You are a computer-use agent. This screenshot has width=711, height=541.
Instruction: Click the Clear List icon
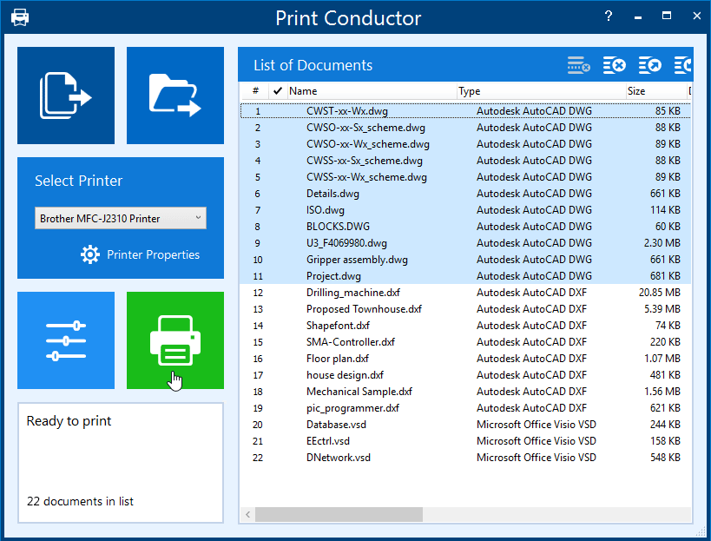click(x=615, y=65)
